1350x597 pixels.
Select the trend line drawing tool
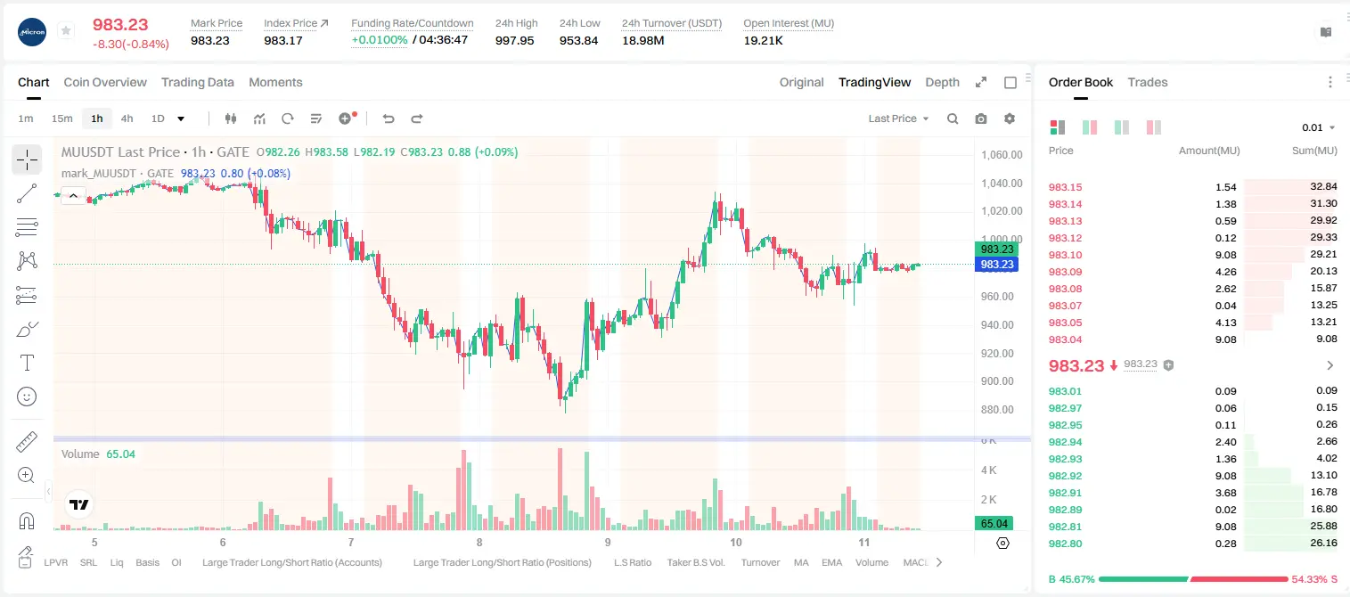coord(27,193)
